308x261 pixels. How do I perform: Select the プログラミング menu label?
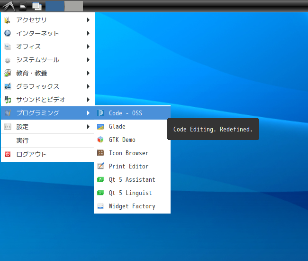pyautogui.click(x=38, y=113)
